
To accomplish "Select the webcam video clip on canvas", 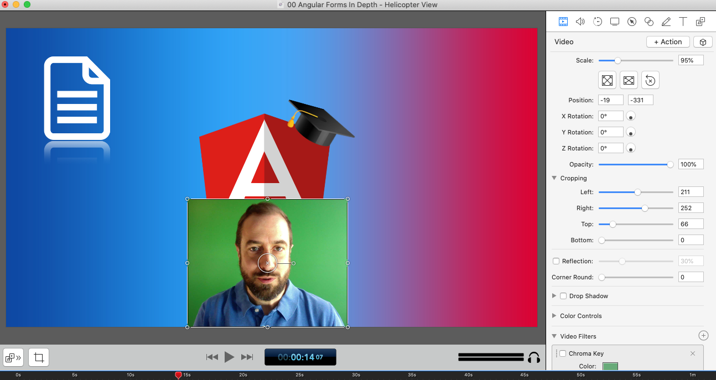I will (x=267, y=263).
